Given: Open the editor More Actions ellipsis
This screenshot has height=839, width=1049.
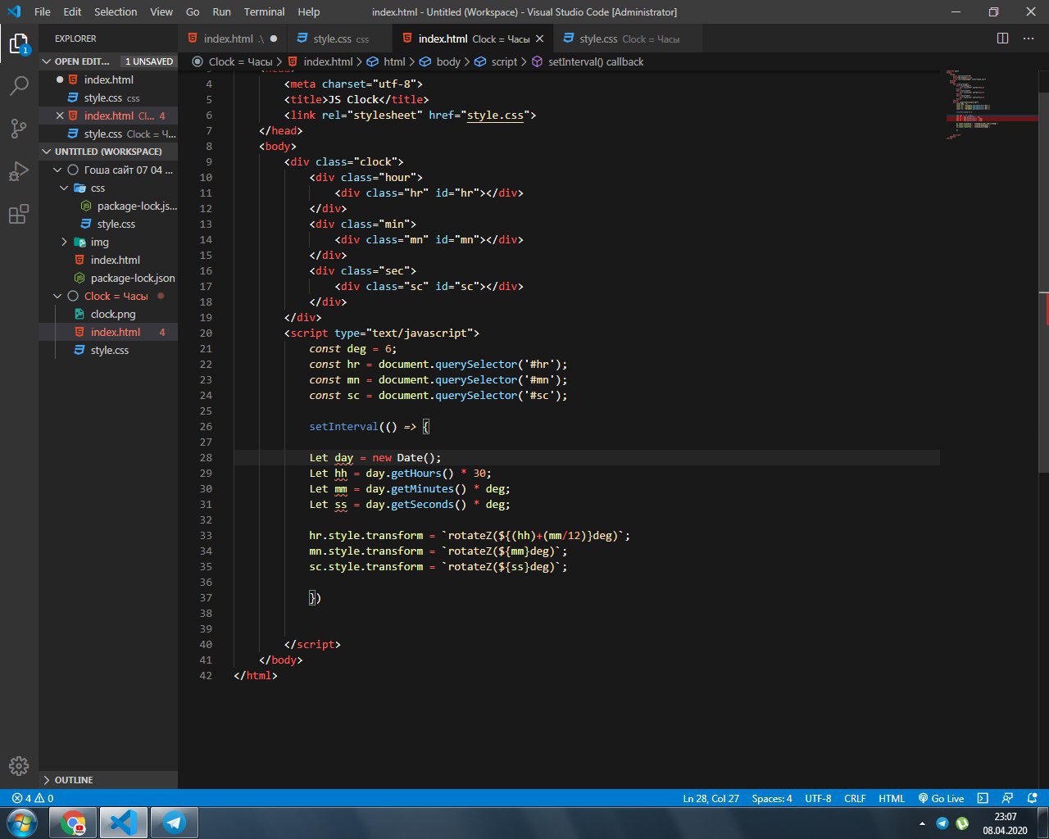Looking at the screenshot, I should (x=1028, y=39).
